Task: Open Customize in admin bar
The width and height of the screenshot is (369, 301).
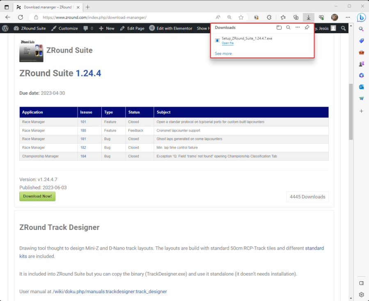Action: click(64, 28)
